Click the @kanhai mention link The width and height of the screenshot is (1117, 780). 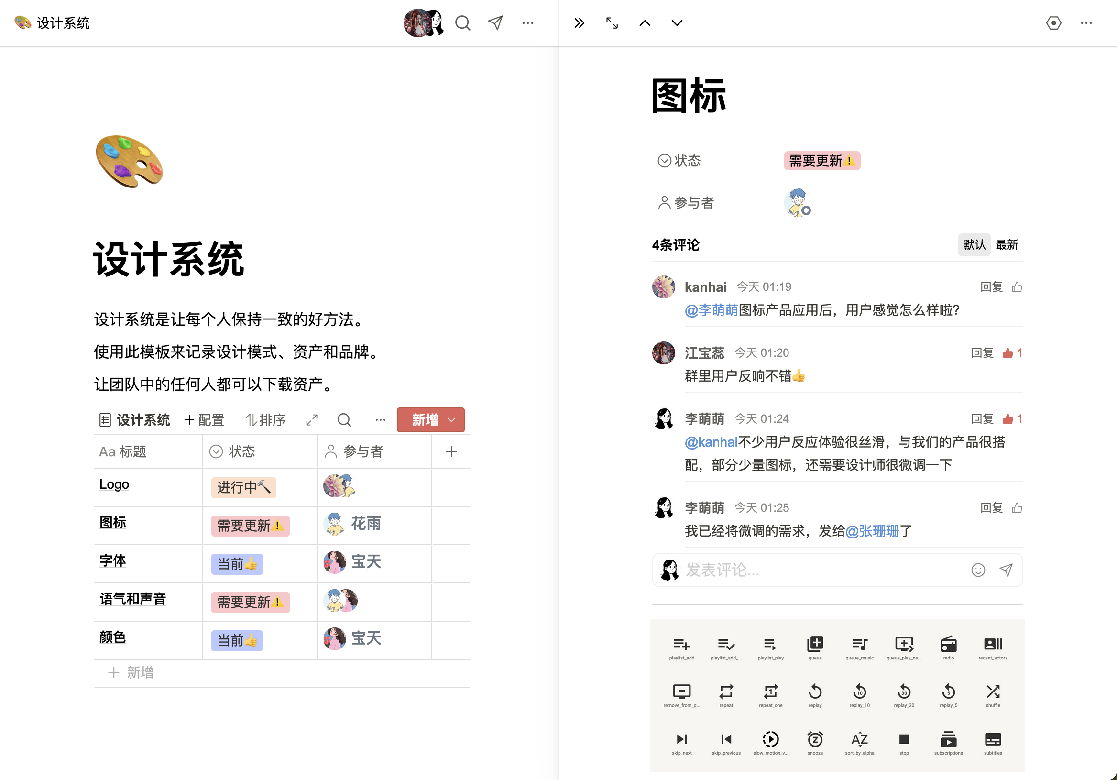click(711, 442)
